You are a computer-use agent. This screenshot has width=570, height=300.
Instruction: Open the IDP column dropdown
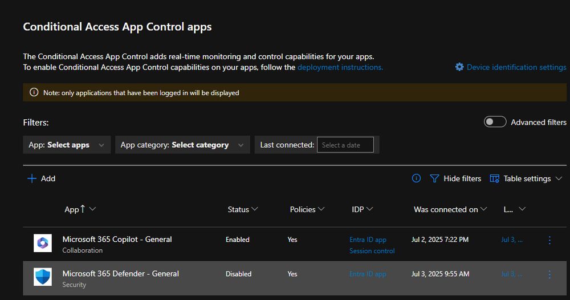(x=370, y=209)
